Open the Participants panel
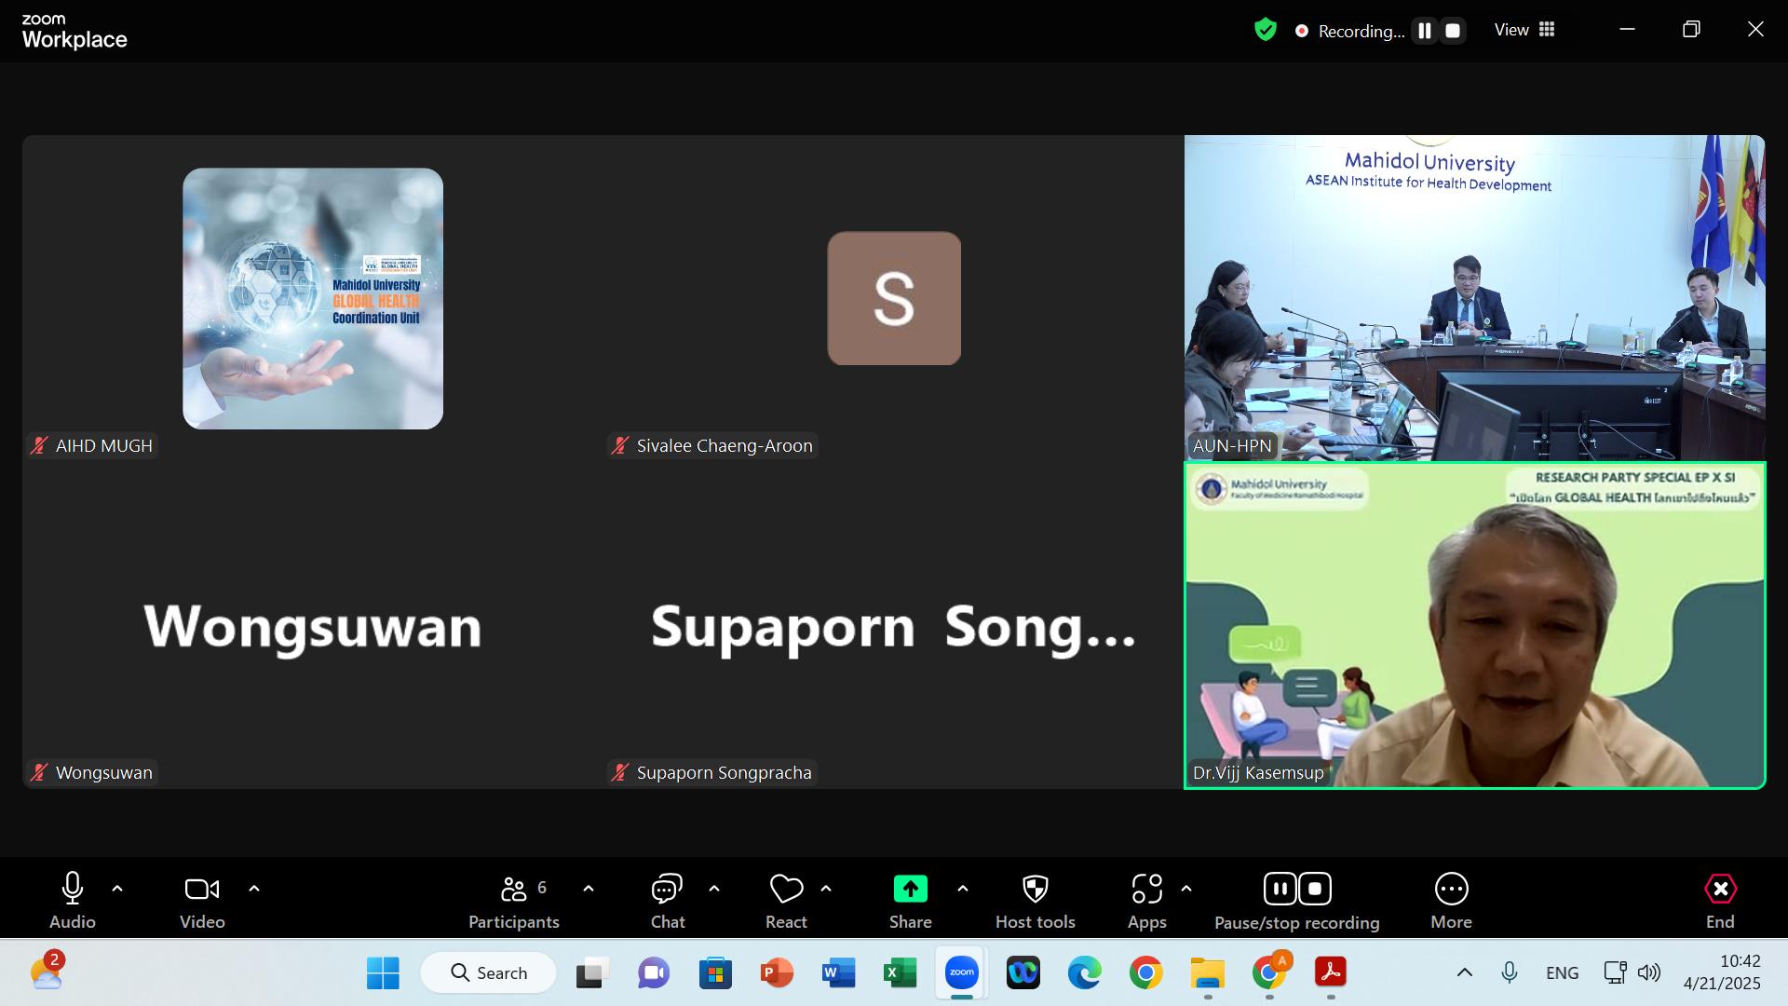The width and height of the screenshot is (1788, 1006). pos(513,900)
